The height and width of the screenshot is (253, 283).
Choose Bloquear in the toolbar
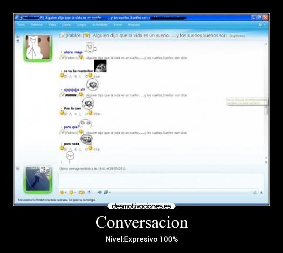(134, 25)
